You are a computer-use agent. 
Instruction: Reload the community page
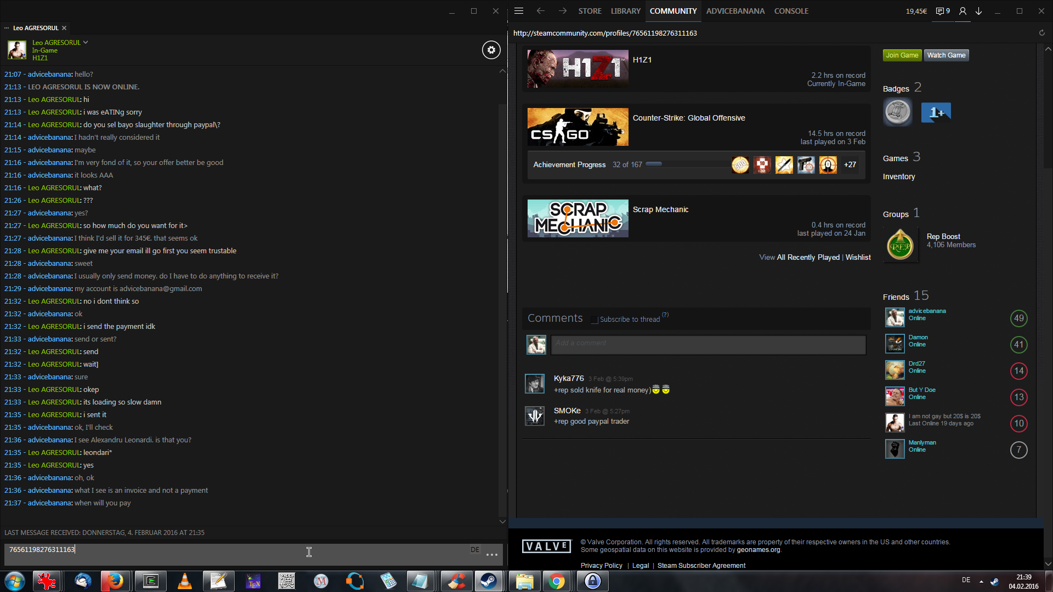[1041, 33]
